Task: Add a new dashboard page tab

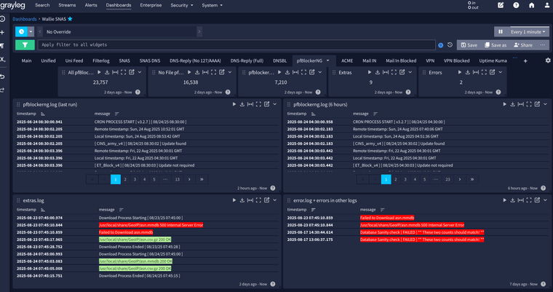Action: 525,60
